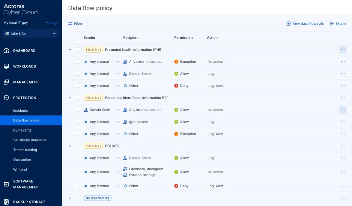Viewport: 352px width, 206px height.
Task: Open DLP events in sidebar
Action: [22, 130]
